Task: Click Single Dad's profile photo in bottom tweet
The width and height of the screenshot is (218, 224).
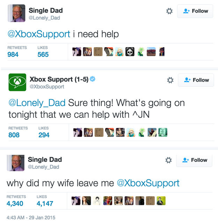Action: tap(16, 163)
